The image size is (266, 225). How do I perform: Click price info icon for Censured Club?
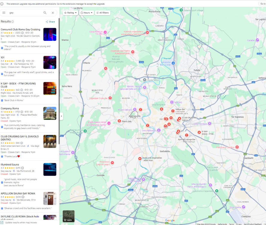tap(22, 33)
